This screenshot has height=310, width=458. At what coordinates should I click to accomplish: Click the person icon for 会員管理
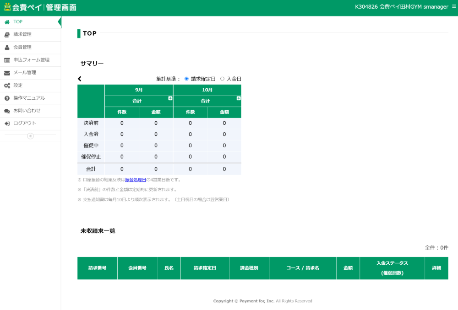[x=7, y=48]
